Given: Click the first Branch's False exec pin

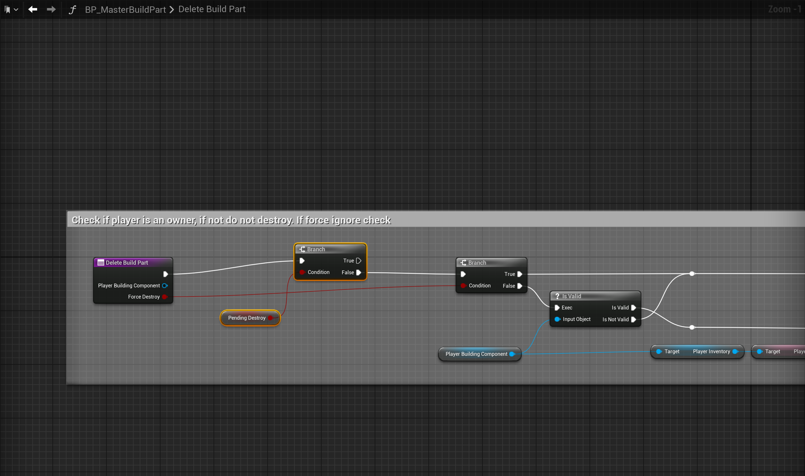Looking at the screenshot, I should 359,272.
